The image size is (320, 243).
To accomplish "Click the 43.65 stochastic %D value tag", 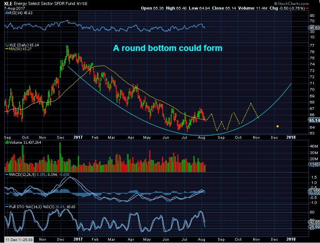I will [314, 222].
